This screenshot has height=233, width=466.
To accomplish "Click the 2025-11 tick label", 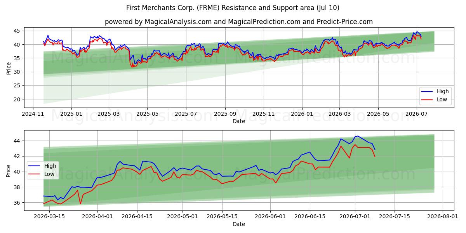I will (x=264, y=114).
